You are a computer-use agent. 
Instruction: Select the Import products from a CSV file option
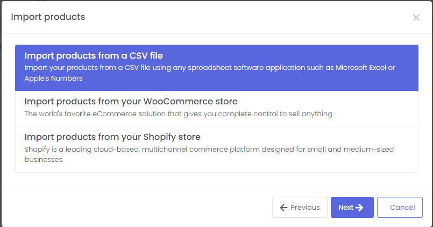click(217, 68)
